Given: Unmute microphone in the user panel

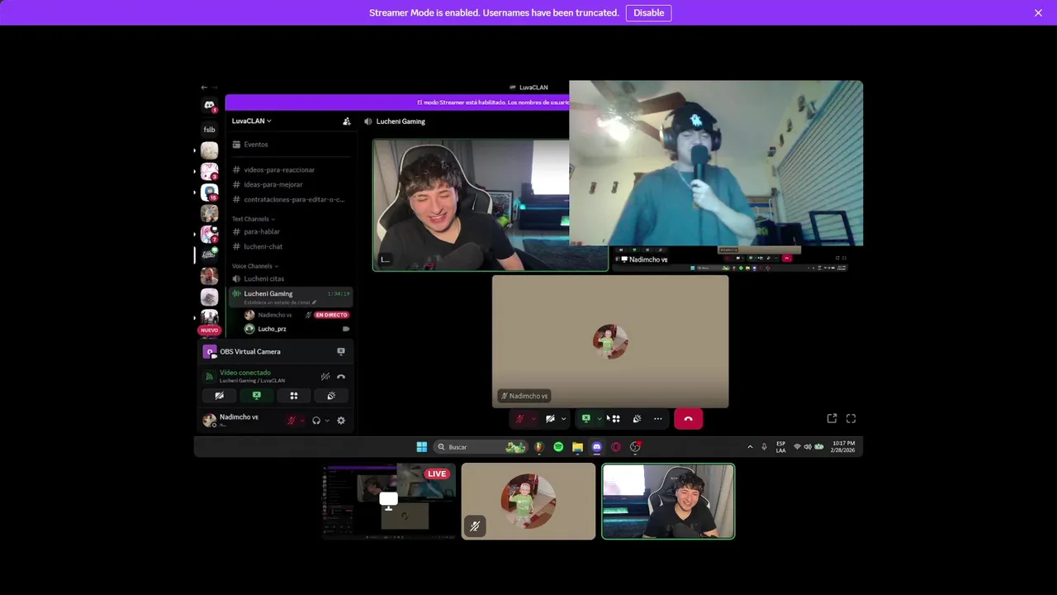Looking at the screenshot, I should click(x=291, y=421).
